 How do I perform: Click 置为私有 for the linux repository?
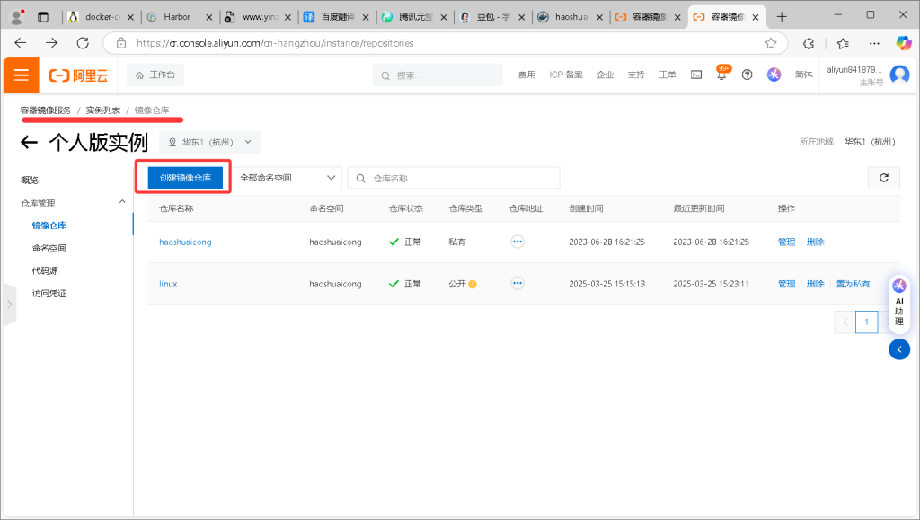(x=853, y=284)
